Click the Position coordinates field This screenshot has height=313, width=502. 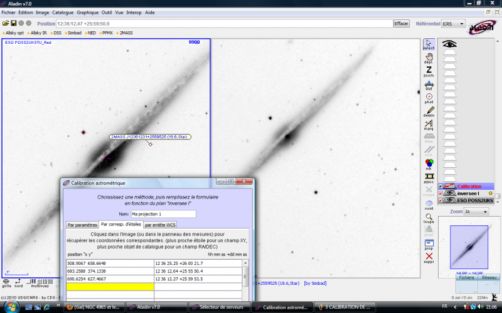pyautogui.click(x=225, y=24)
